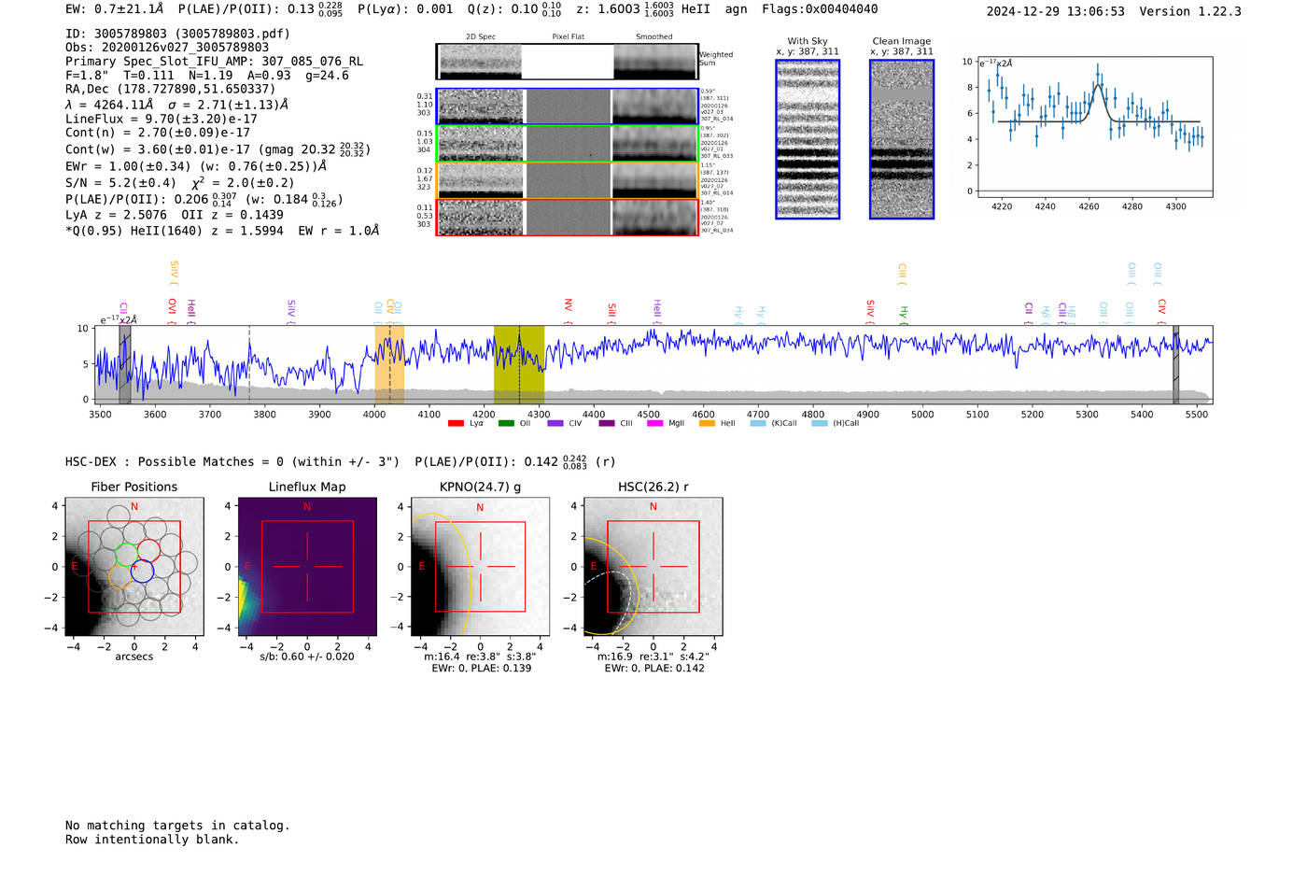Screen dimensions: 1307x890
Task: Open the Clean Image thumbnail
Action: pyautogui.click(x=901, y=139)
